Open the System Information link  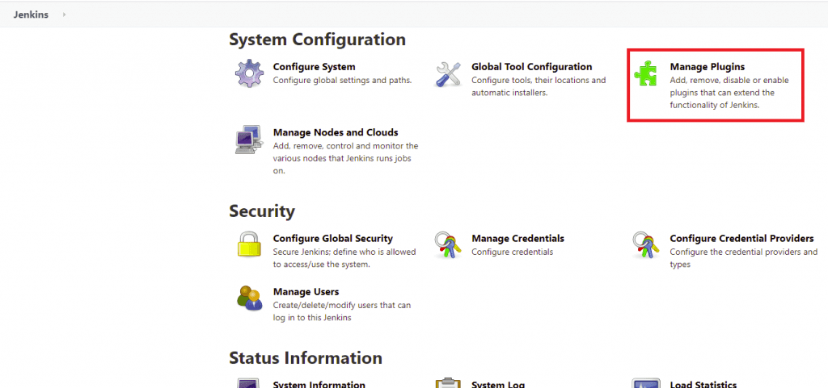[x=319, y=384]
